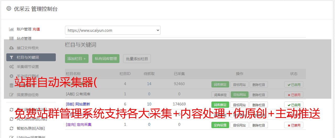Click the 待抓取 column header
335x138 pixels.
149,74
